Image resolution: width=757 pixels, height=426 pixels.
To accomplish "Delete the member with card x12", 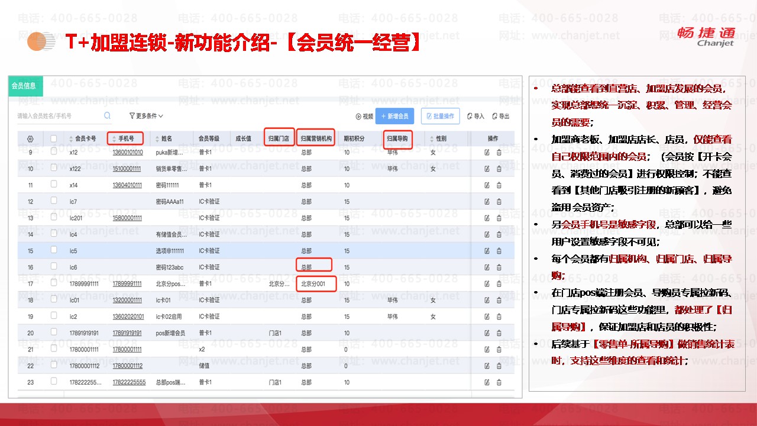I will coord(499,153).
